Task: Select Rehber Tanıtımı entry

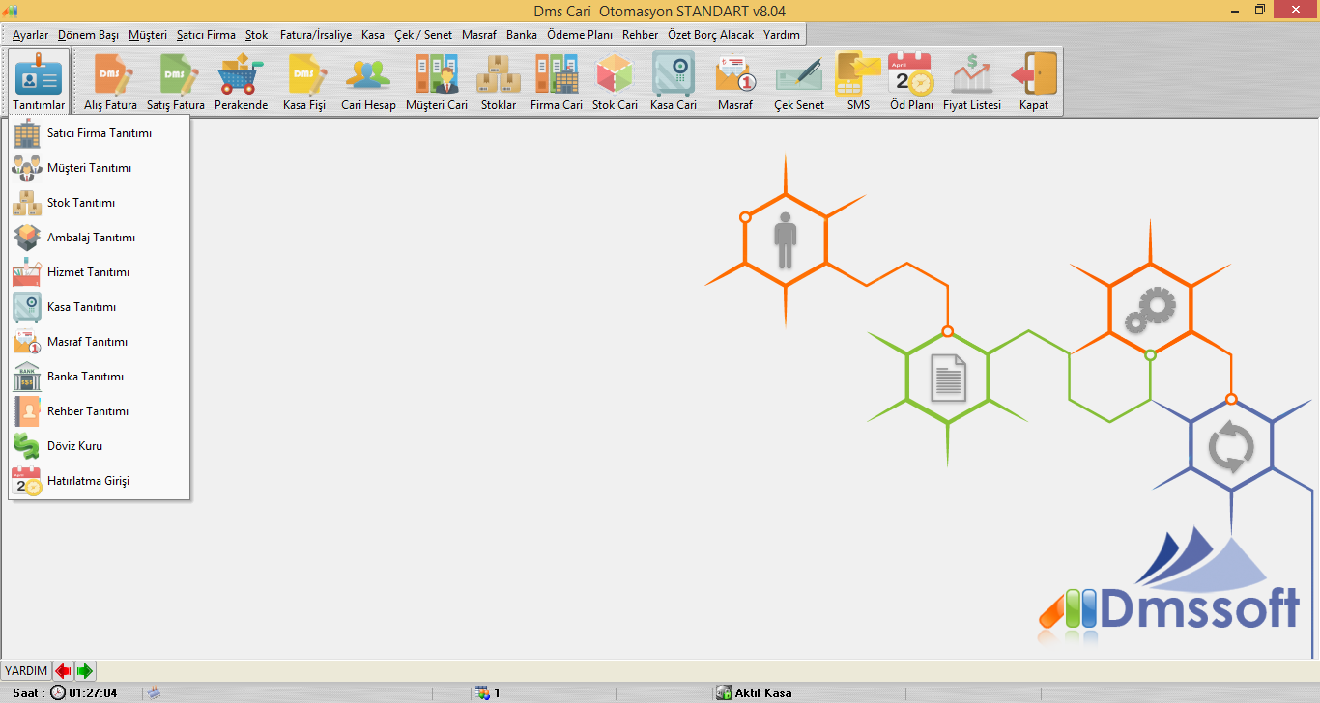Action: 100,411
